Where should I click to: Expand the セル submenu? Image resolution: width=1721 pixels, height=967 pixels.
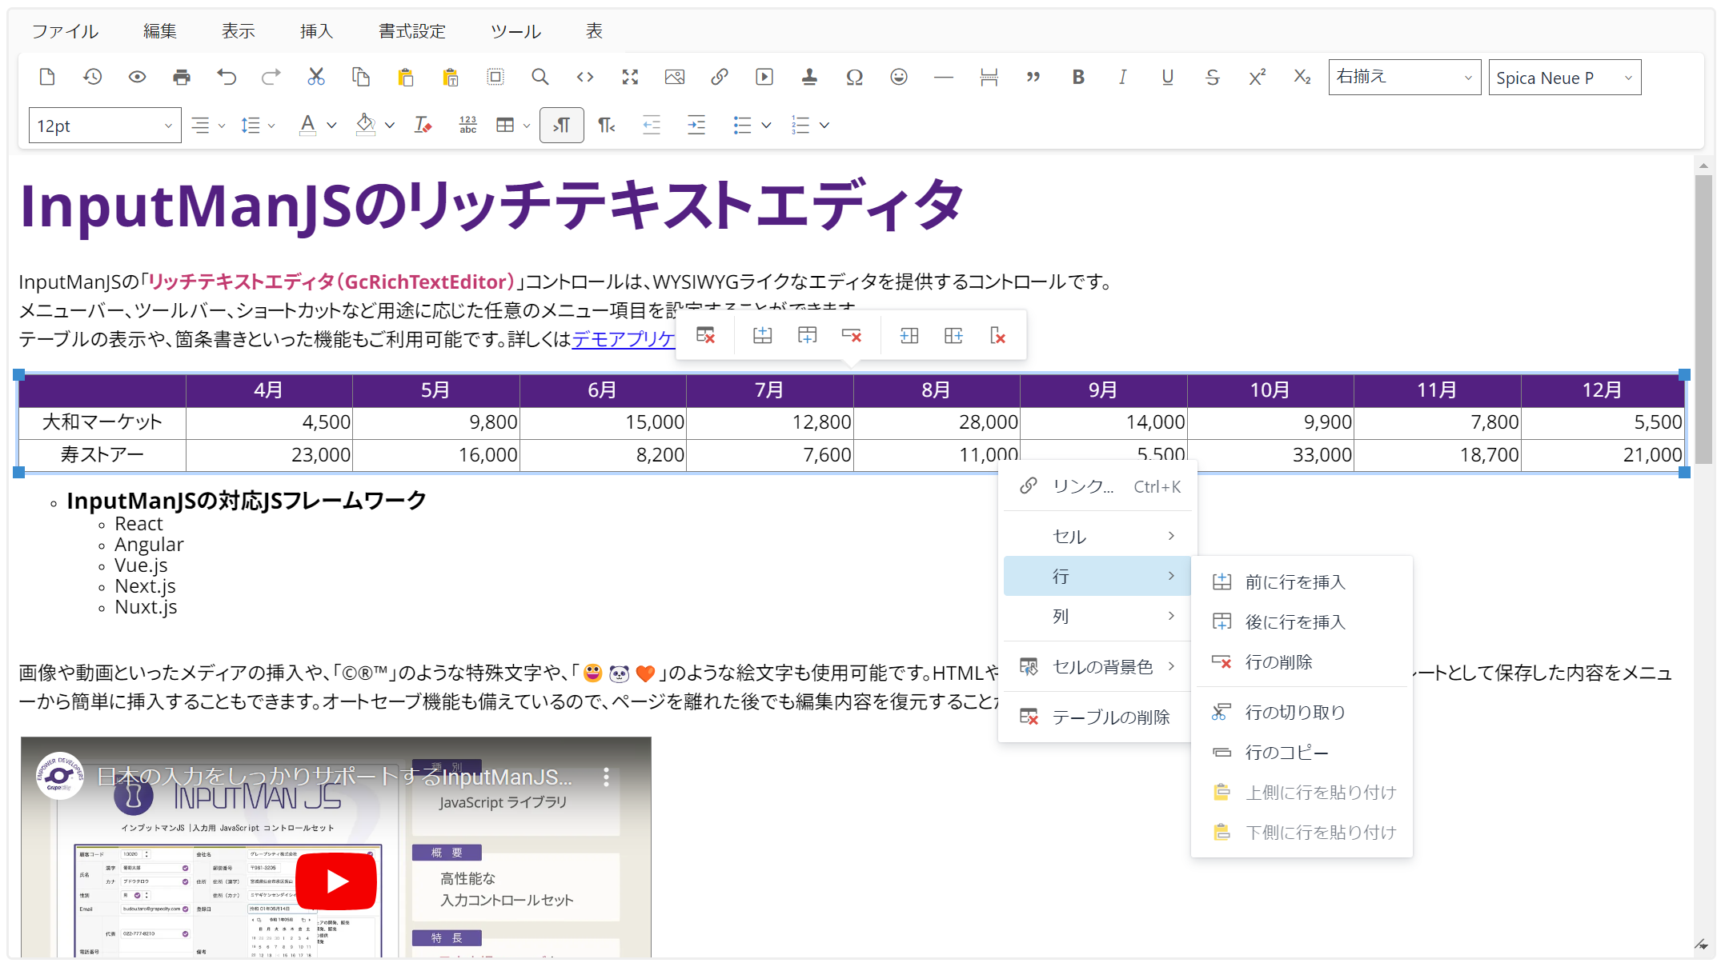point(1097,536)
